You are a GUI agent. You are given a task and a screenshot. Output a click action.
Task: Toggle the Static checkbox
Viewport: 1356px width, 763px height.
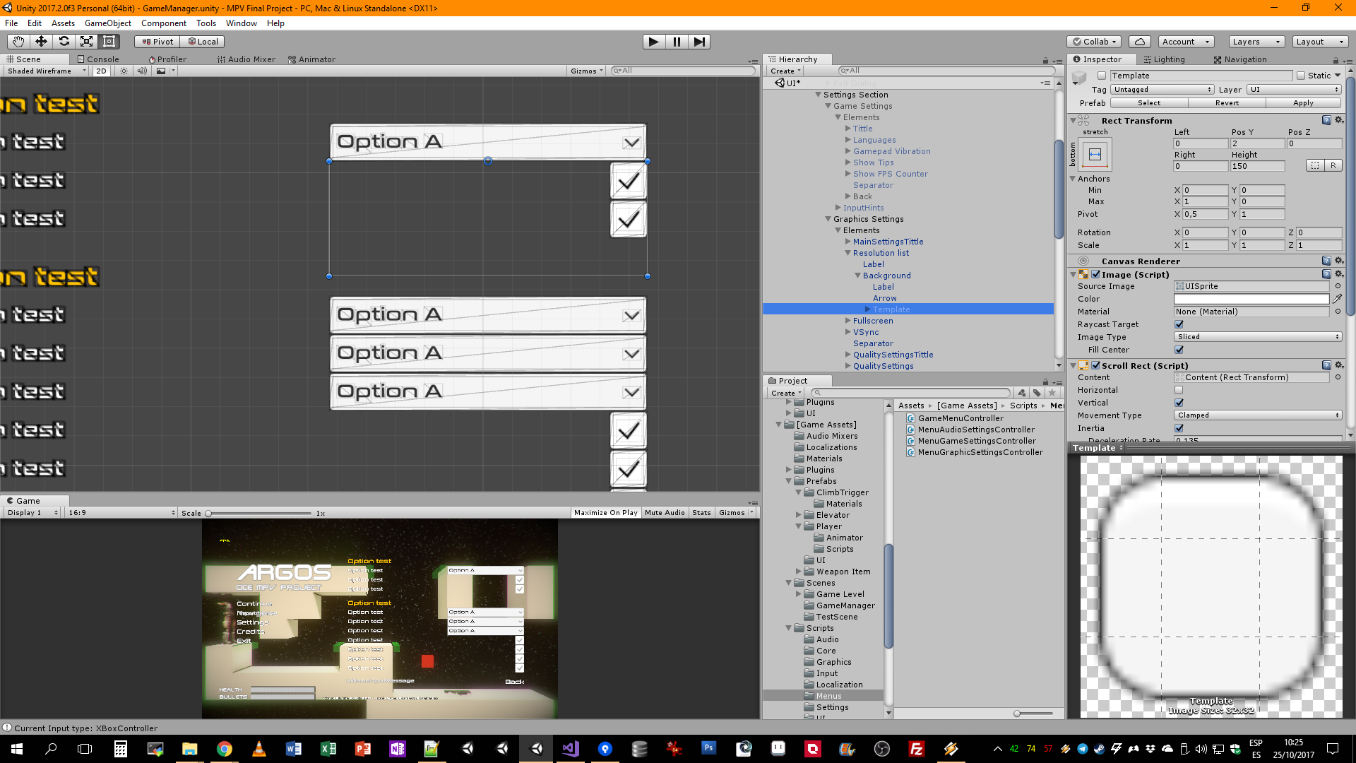(x=1301, y=76)
